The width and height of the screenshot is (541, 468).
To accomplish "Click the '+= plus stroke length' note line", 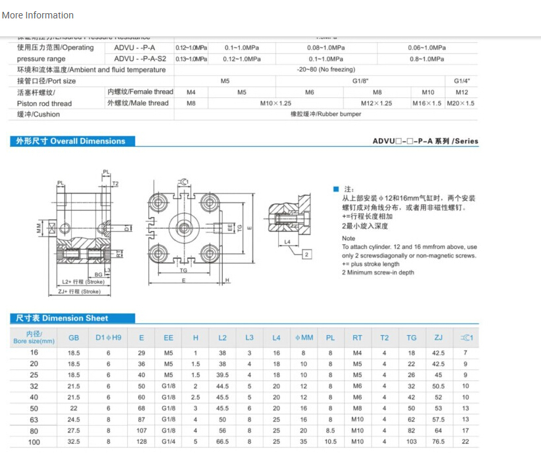I will (370, 264).
